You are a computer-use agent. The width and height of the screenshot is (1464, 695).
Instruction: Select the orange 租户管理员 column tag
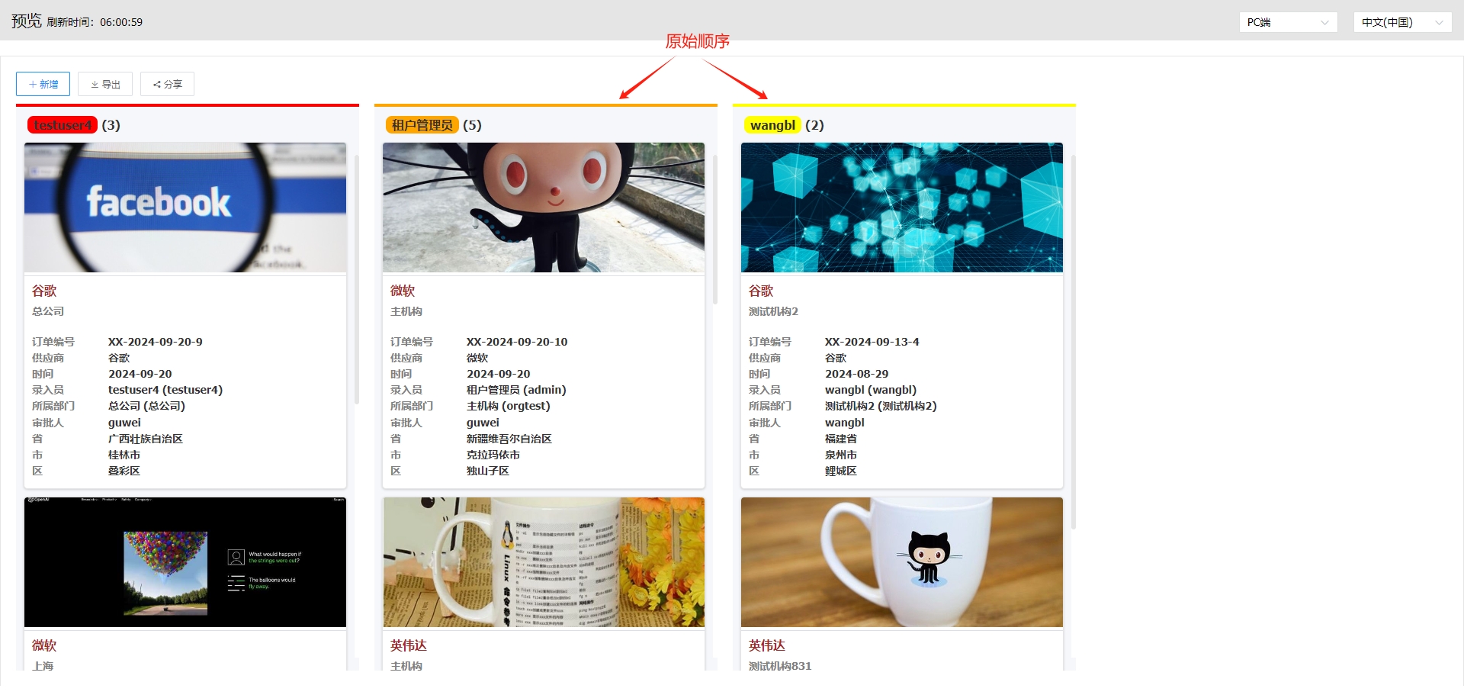(422, 125)
